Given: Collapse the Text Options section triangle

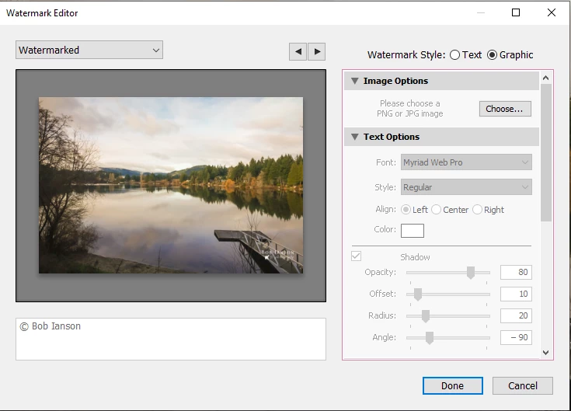Looking at the screenshot, I should (355, 137).
